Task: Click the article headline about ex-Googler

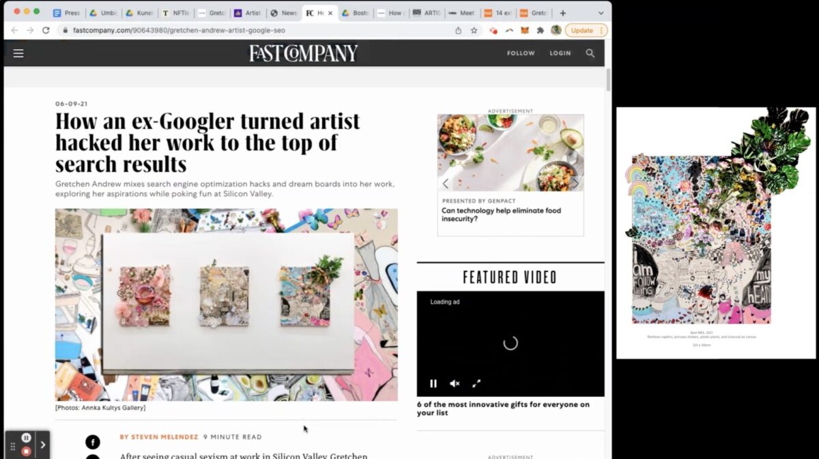Action: tap(207, 143)
